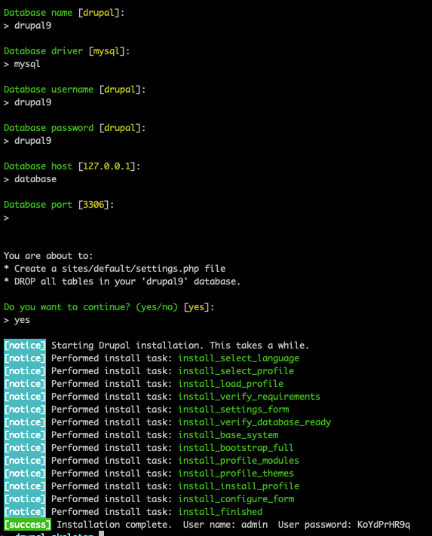432x536 pixels.
Task: Click the 'Do you want to continue?' prompt
Action: 109,307
